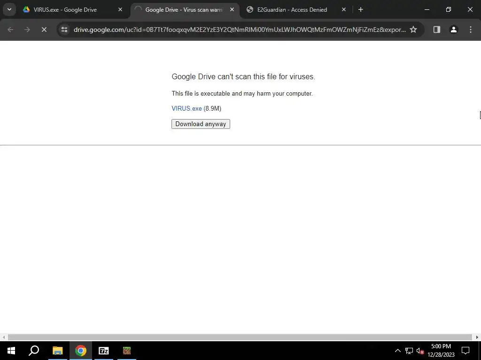Open the Windows notification center icon
481x360 pixels.
[465, 351]
